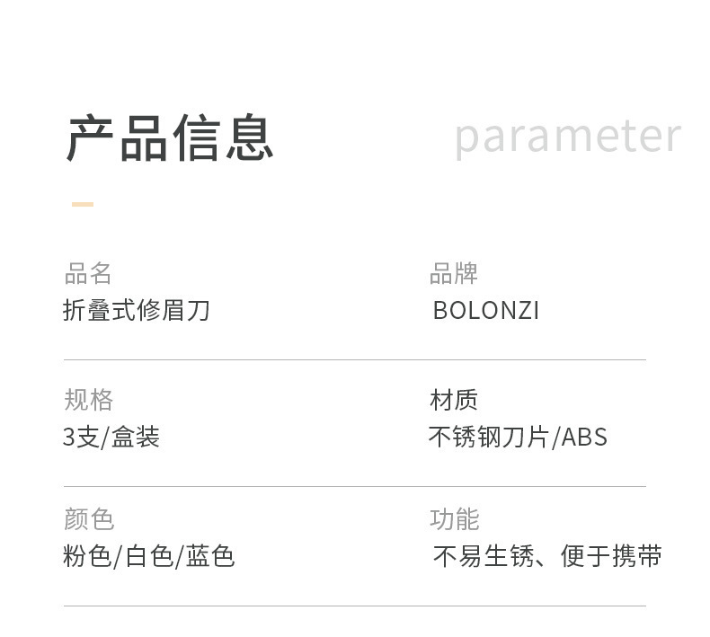
Task: Click the divider line between 品名 and 规格 rows
Action: point(354,359)
